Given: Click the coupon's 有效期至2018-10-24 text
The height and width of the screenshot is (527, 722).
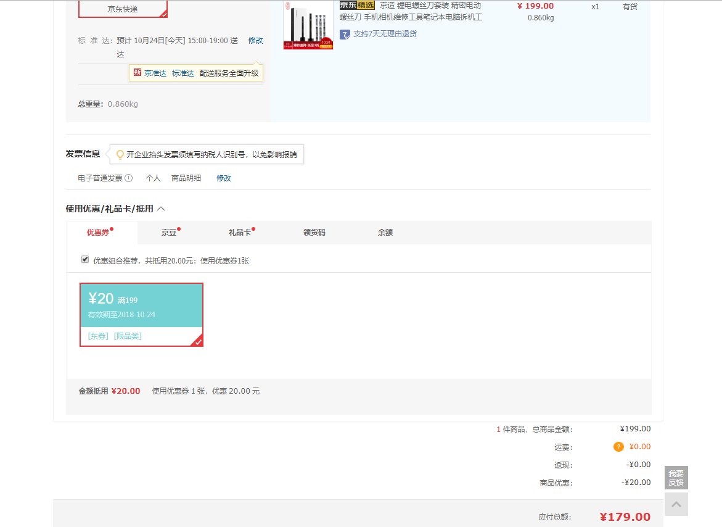Looking at the screenshot, I should pos(121,315).
